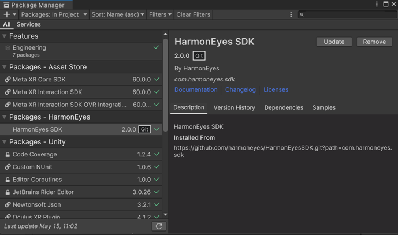Select the Meta XR Core SDK package

(x=81, y=80)
